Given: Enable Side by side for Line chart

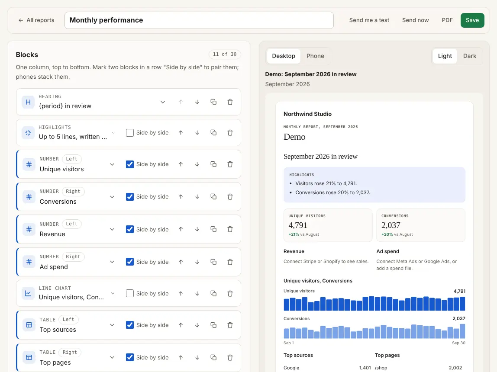Looking at the screenshot, I should coord(129,293).
